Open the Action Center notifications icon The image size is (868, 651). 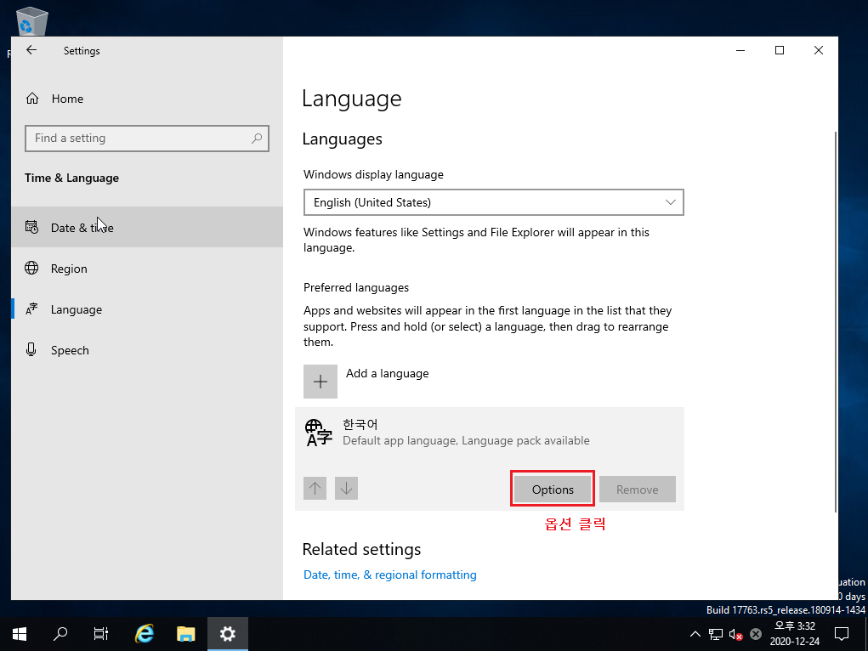pos(842,634)
